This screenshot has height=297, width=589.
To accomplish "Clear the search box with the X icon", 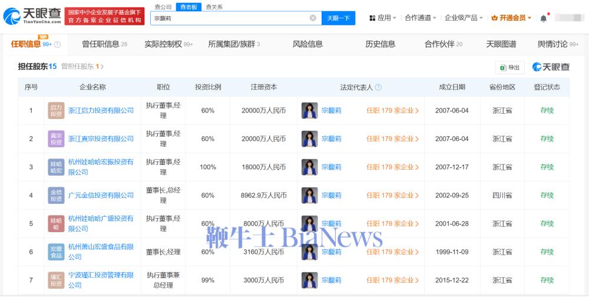I will [313, 18].
